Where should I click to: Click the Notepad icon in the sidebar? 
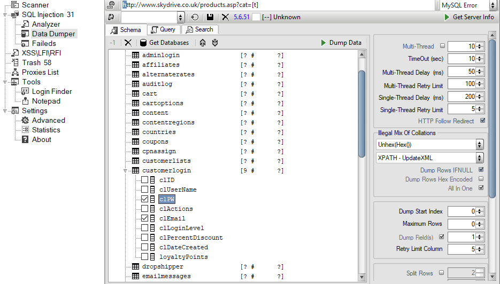25,101
